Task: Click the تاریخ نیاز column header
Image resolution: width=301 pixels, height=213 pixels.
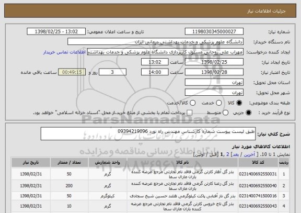Action: 31,163
